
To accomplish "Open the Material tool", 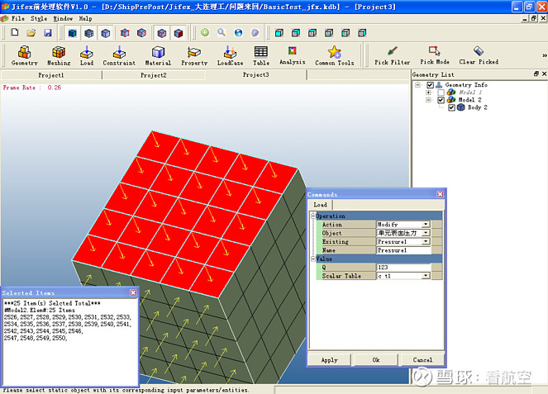I will (158, 56).
